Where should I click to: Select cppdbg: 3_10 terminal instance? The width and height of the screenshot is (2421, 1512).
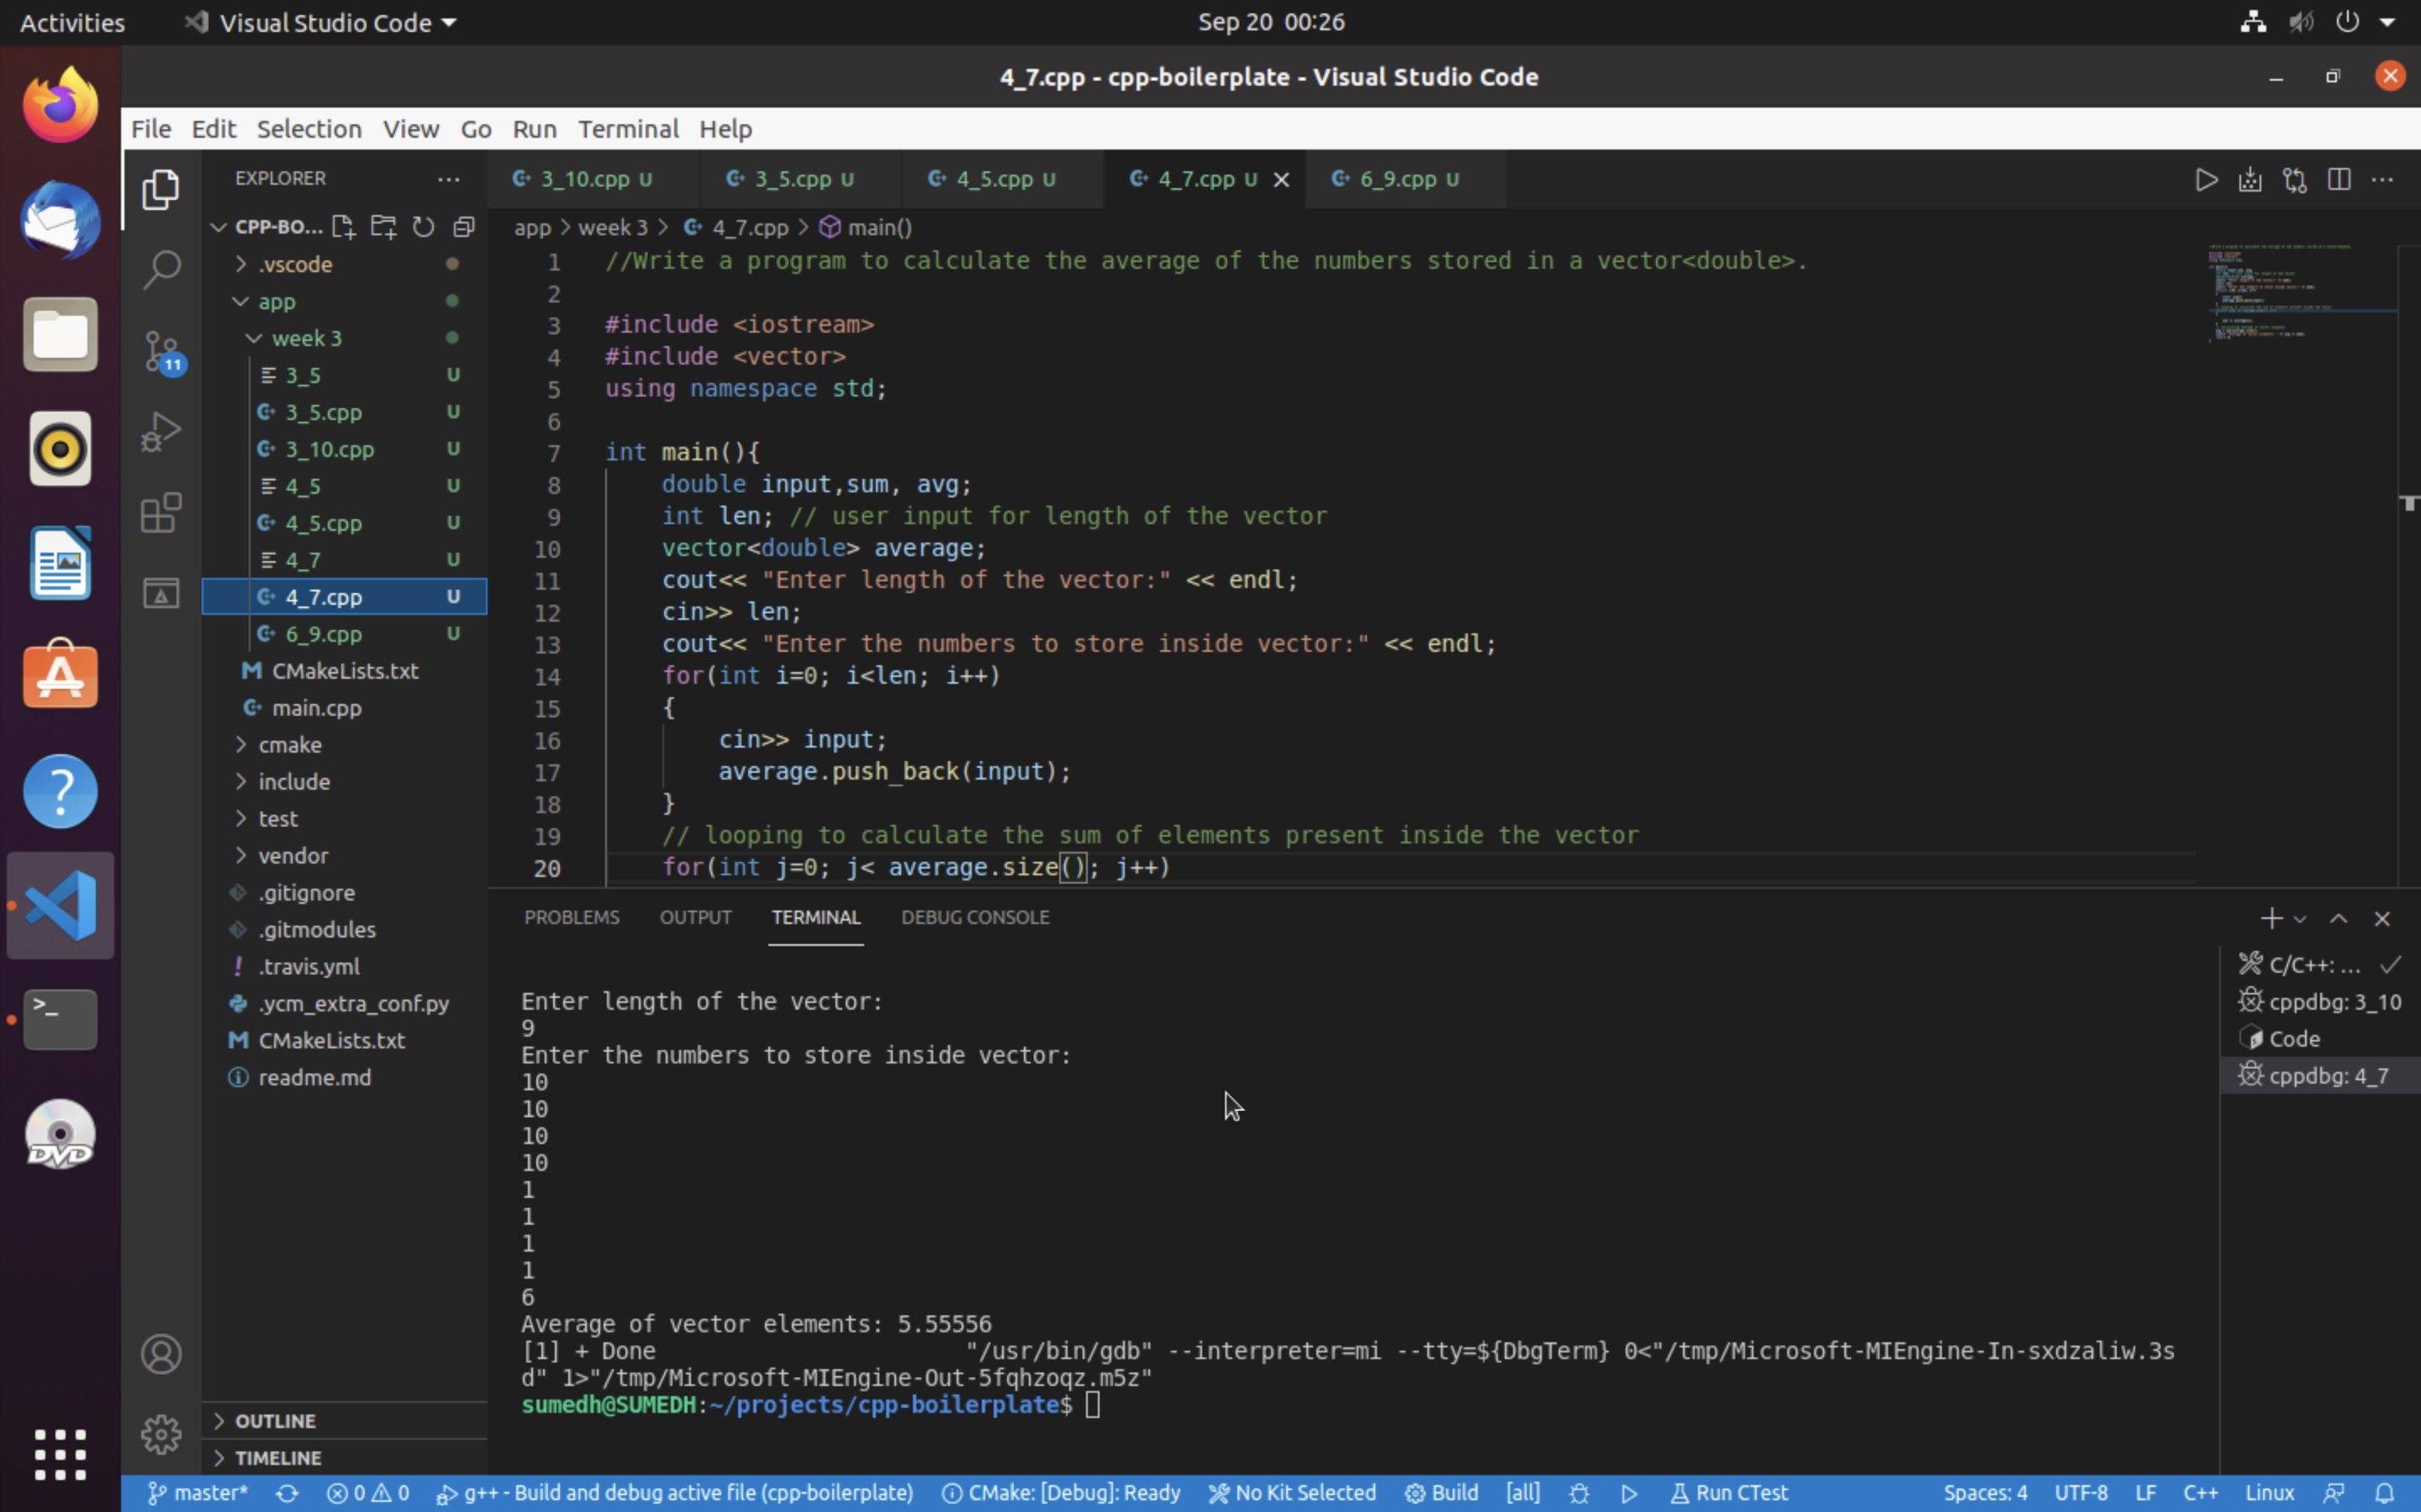(x=2320, y=1002)
